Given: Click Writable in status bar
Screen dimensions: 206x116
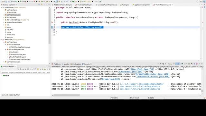Looking at the screenshot, I should 115,98.
